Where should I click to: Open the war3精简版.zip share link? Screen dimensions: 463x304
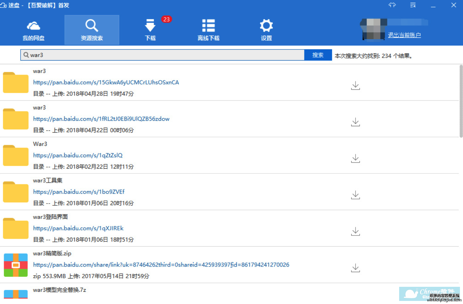(161, 265)
